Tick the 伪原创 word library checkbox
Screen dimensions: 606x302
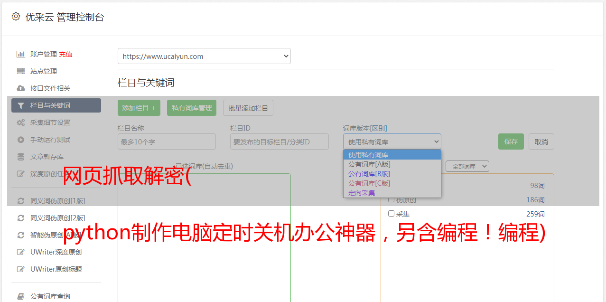click(x=392, y=199)
